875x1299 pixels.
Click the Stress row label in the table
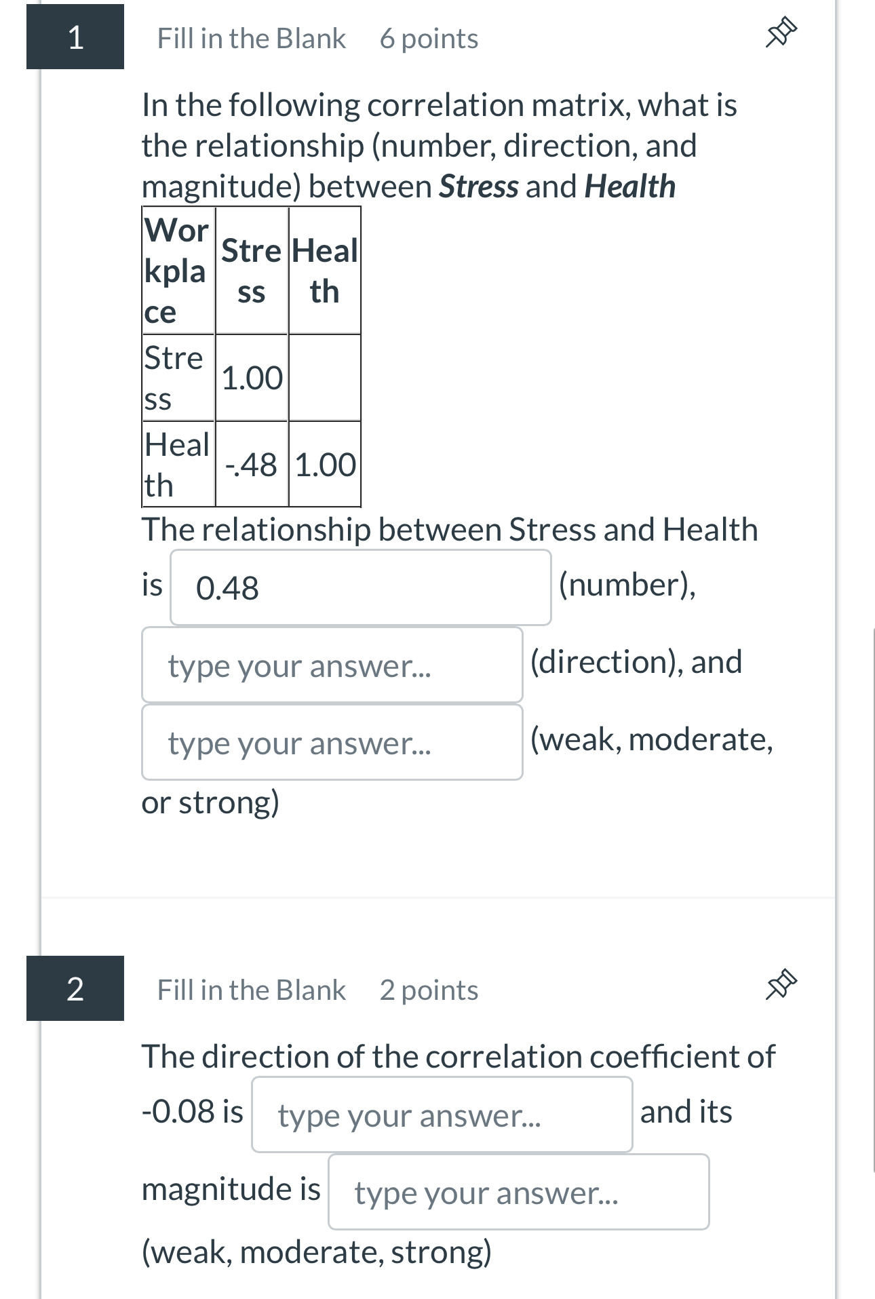(x=176, y=377)
